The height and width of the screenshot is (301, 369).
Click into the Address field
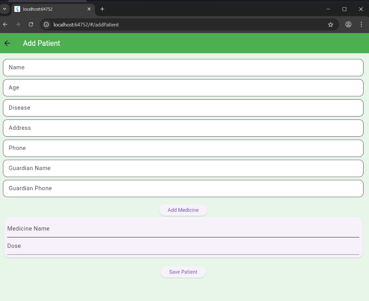pyautogui.click(x=183, y=128)
